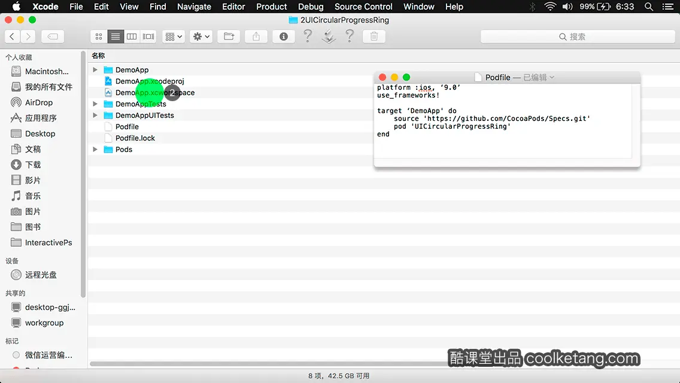Click the source URL line in Podfile

pyautogui.click(x=492, y=118)
